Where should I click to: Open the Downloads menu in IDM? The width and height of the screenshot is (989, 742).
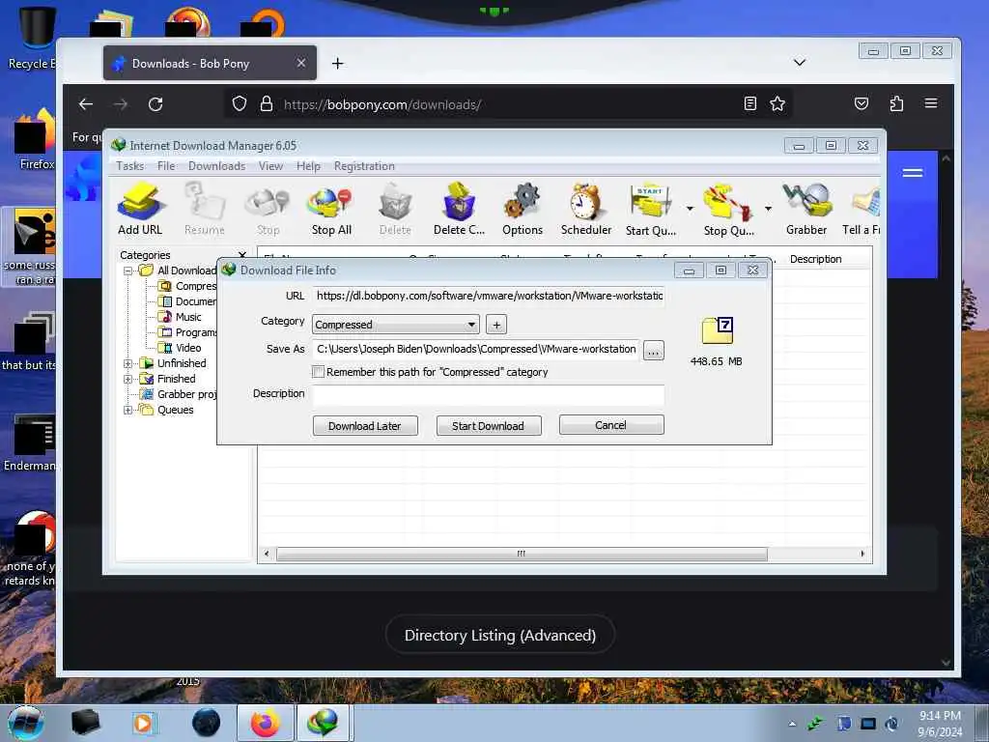click(x=216, y=166)
